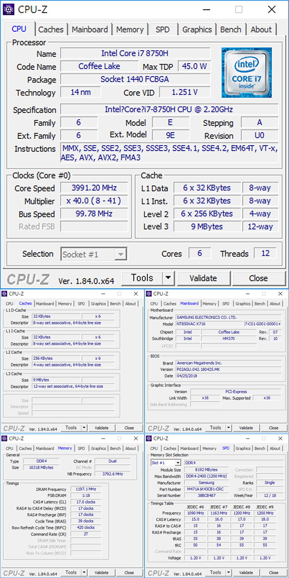The image size is (289, 578).
Task: Click the Threads count field showing 12
Action: point(265,253)
